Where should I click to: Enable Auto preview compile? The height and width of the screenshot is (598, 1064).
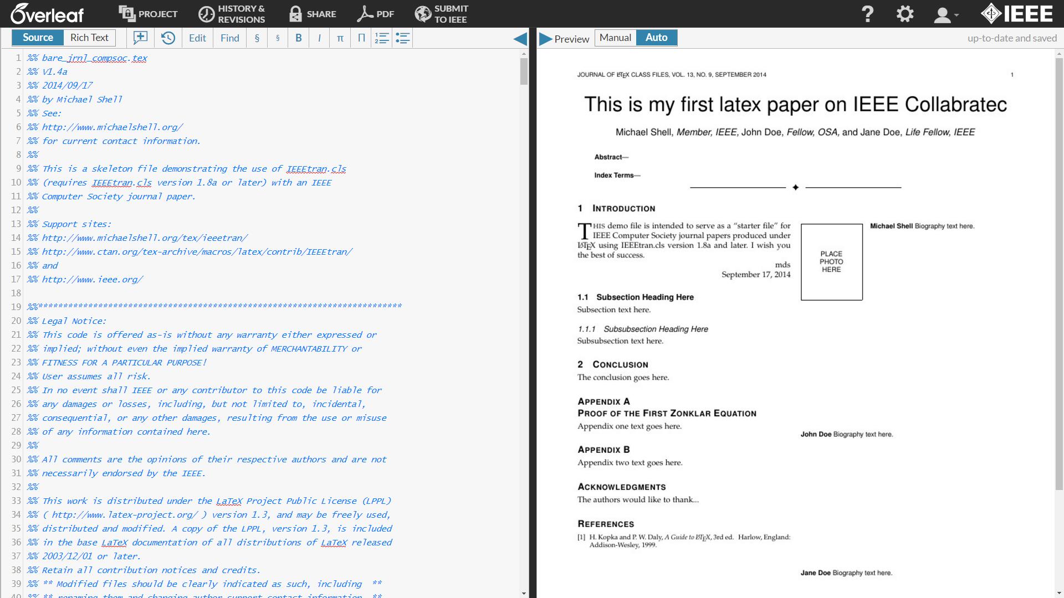pos(656,38)
